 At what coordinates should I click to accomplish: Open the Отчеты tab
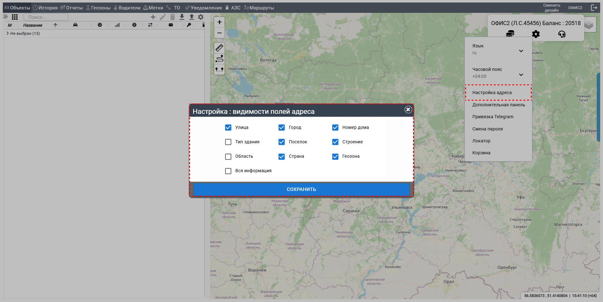tap(72, 8)
